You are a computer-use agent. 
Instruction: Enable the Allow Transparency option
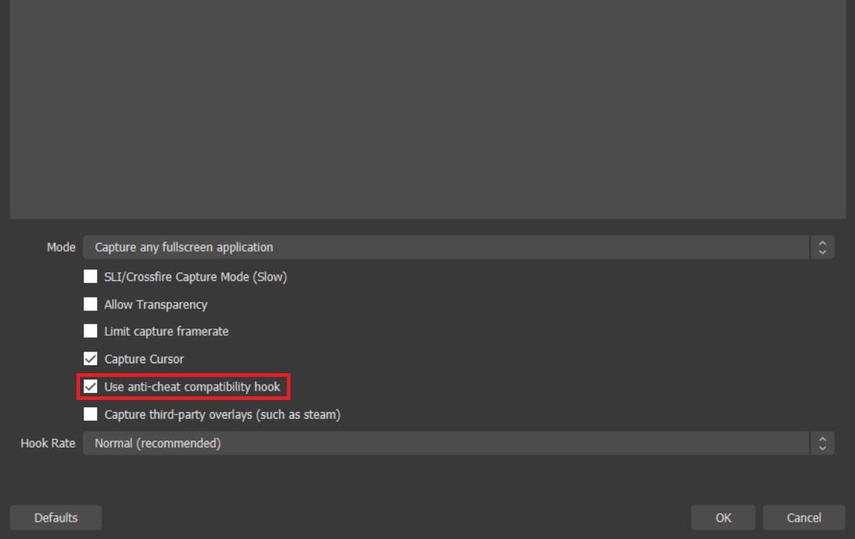[x=90, y=304]
